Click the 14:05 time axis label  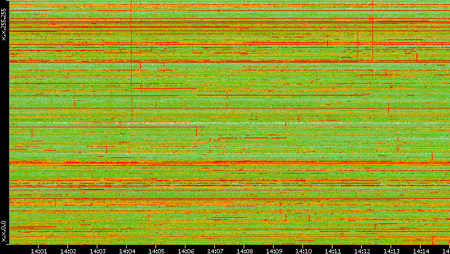pos(156,251)
